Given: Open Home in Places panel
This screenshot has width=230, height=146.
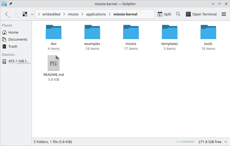Looking at the screenshot, I should pyautogui.click(x=16, y=32).
